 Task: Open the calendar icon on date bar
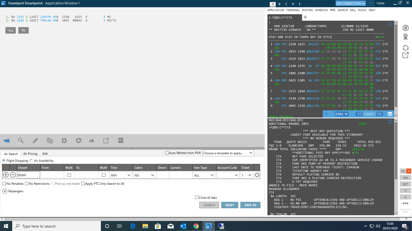[x=390, y=114]
